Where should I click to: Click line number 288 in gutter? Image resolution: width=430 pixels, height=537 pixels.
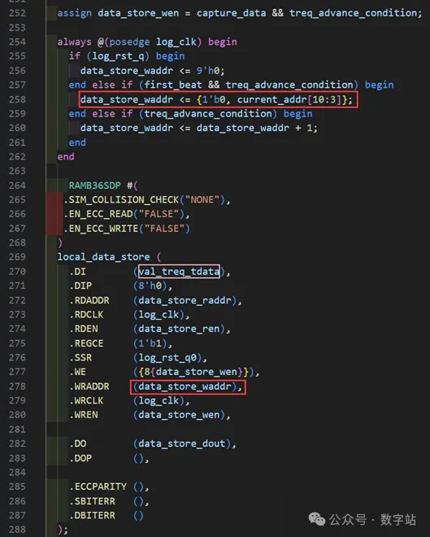(17, 530)
